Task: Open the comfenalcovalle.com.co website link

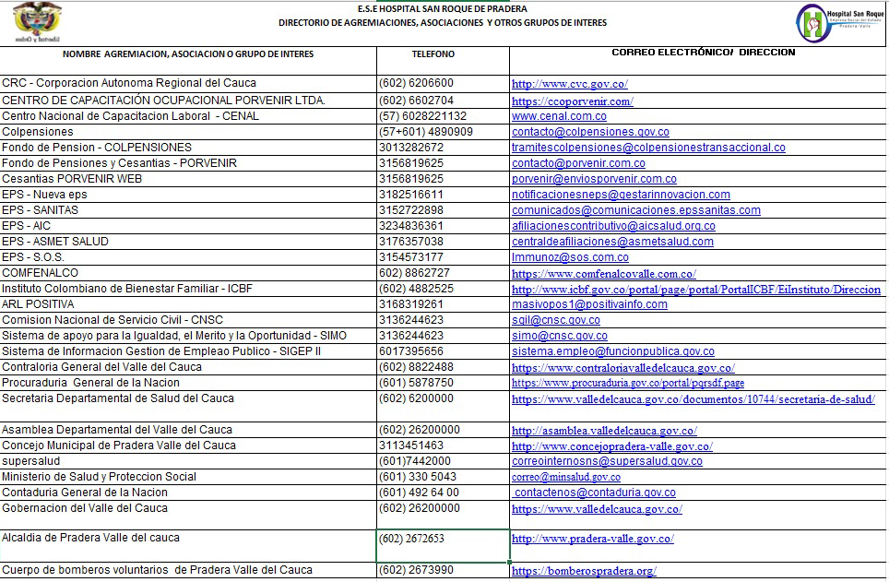Action: point(603,274)
